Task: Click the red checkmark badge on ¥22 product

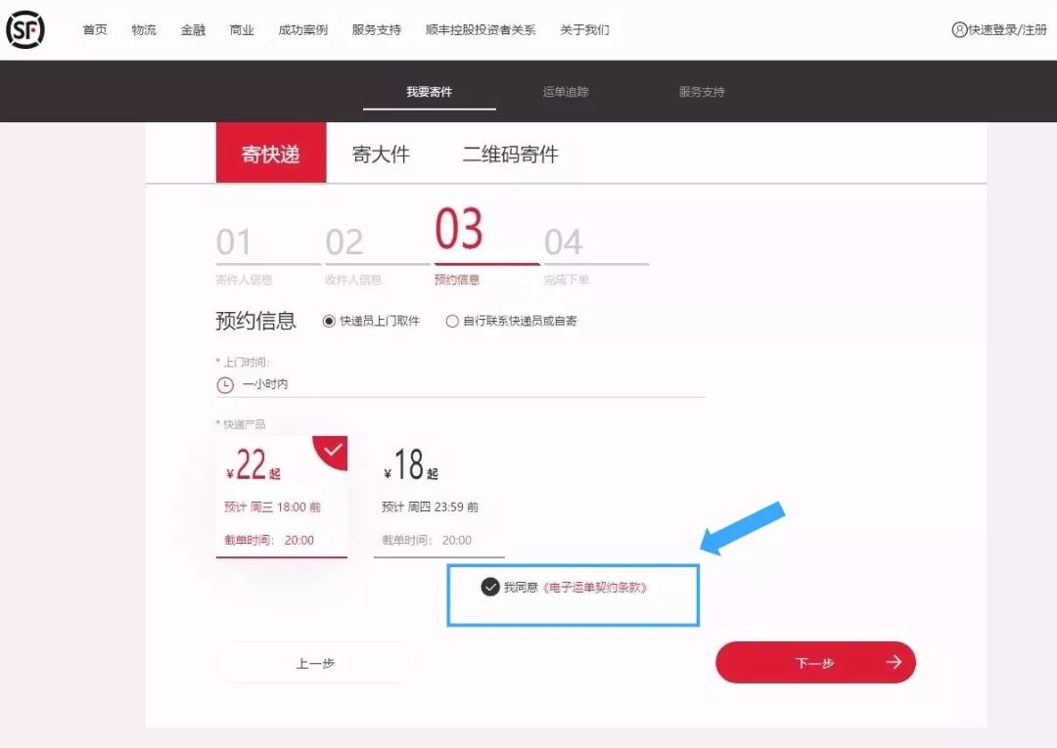Action: [x=332, y=453]
